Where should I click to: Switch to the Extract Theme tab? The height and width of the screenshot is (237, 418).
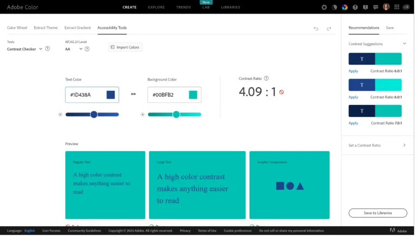click(46, 28)
